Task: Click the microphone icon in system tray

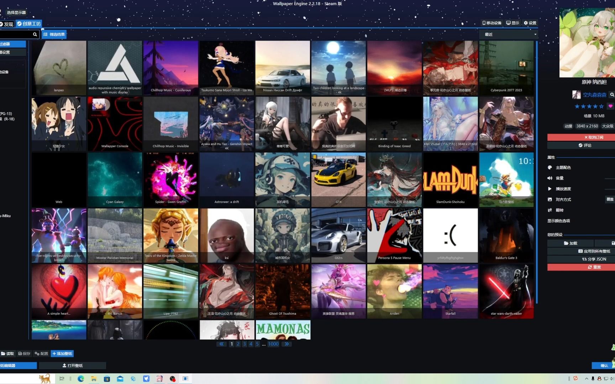Action: pyautogui.click(x=593, y=379)
